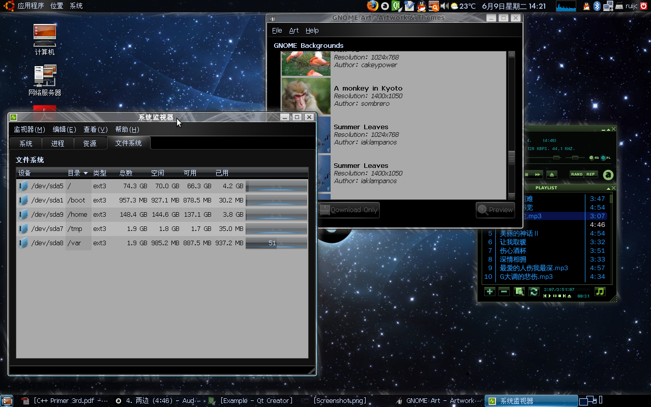Open the network connection tray icon
The width and height of the screenshot is (651, 407).
(607, 6)
